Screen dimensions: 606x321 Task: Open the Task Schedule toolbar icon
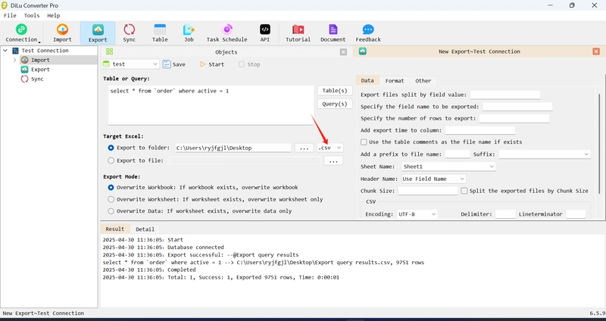point(226,33)
